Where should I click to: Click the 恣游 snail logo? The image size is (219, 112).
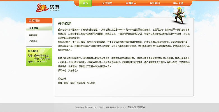48,8
